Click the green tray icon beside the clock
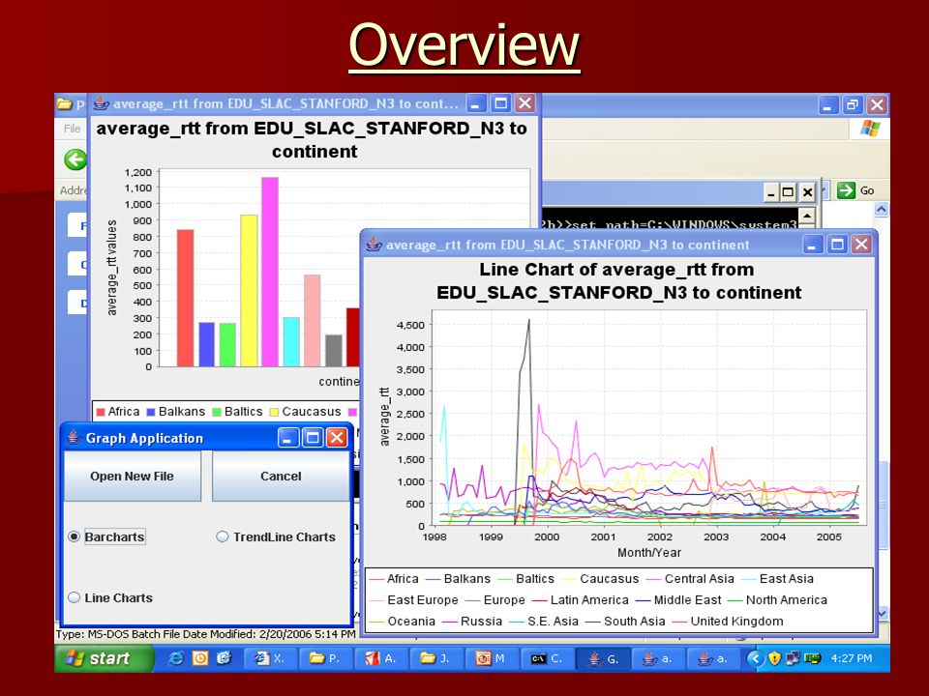The width and height of the screenshot is (929, 696). (812, 658)
